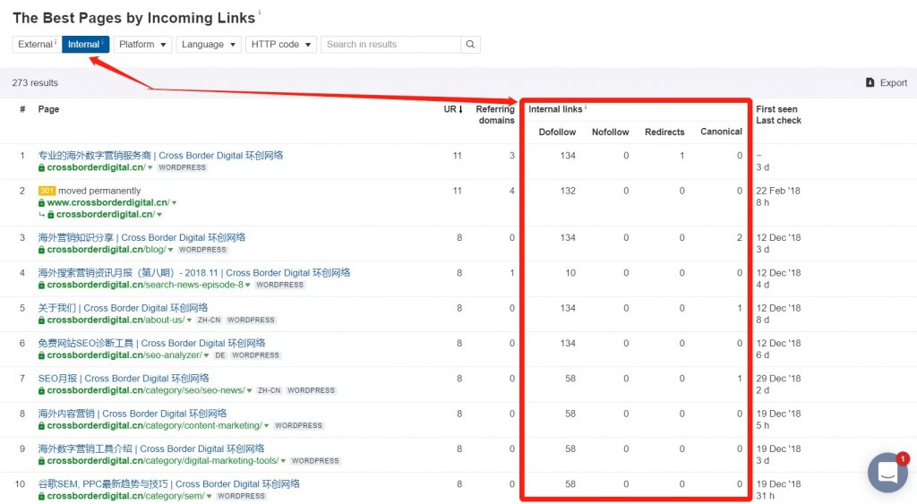
Task: Open the SEO月报 page title link
Action: (124, 379)
